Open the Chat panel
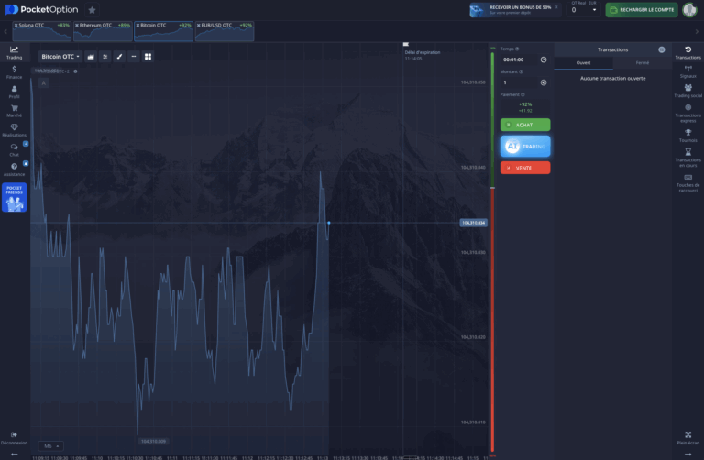The width and height of the screenshot is (704, 460). 14,150
